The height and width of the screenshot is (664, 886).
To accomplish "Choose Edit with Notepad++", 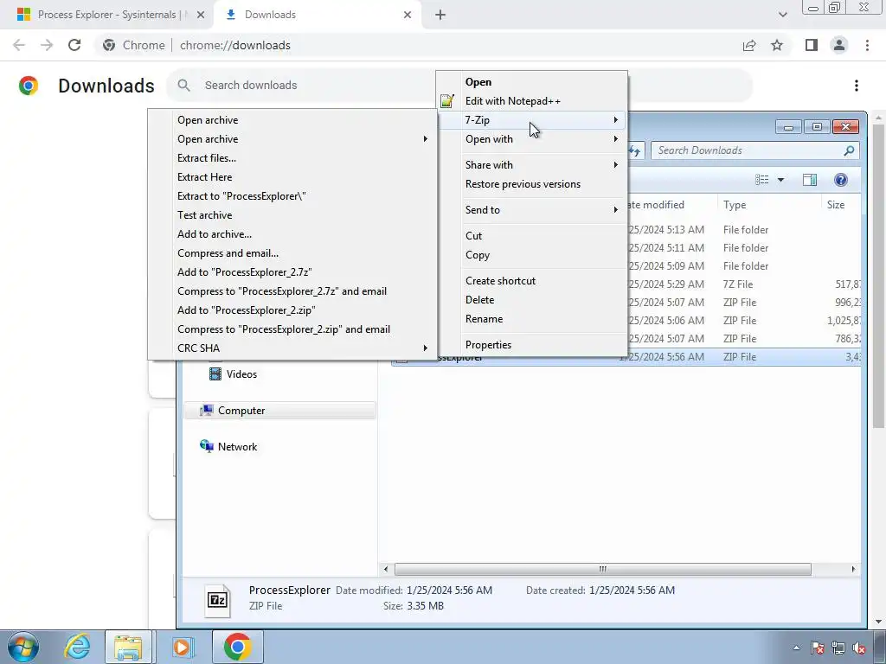I will tap(532, 101).
